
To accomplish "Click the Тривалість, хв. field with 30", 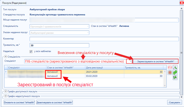I will [x=59, y=45].
